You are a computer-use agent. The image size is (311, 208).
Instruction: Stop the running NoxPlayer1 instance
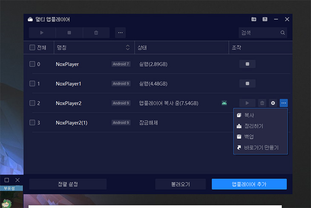(x=248, y=84)
